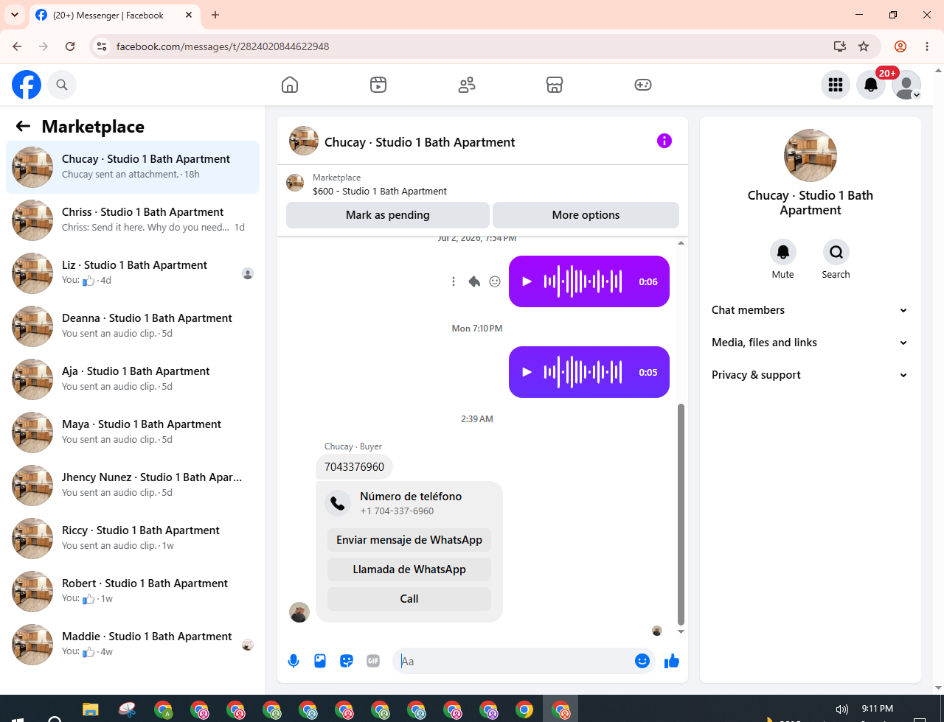
Task: Expand Media, files and links section
Action: coord(811,343)
